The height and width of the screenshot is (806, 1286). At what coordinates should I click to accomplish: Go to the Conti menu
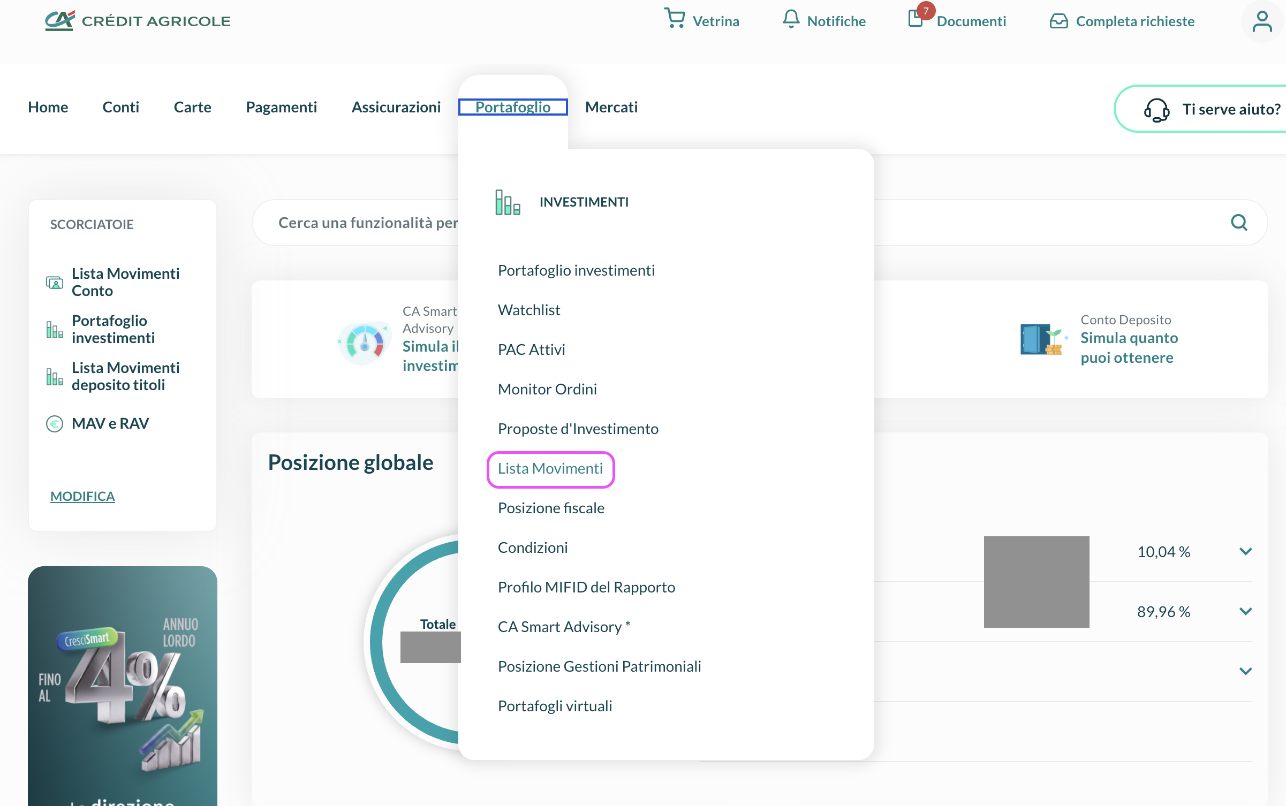click(121, 107)
